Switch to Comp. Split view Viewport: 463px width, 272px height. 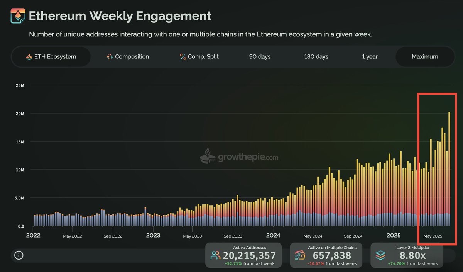[199, 57]
